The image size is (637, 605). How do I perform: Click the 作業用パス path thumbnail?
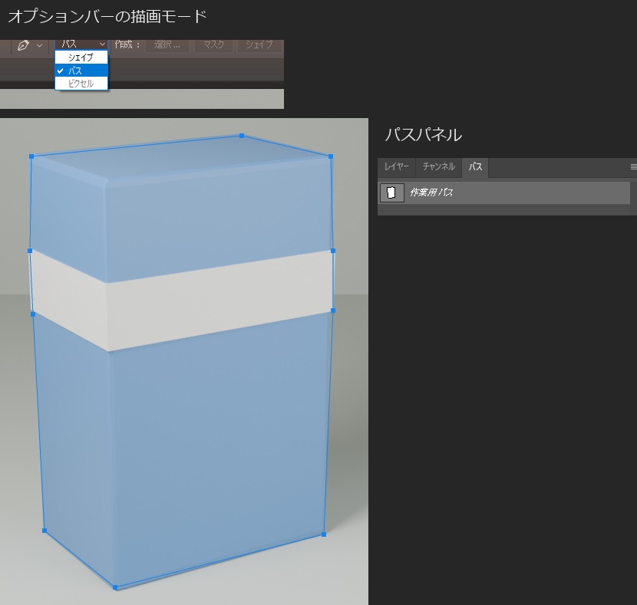pyautogui.click(x=391, y=192)
